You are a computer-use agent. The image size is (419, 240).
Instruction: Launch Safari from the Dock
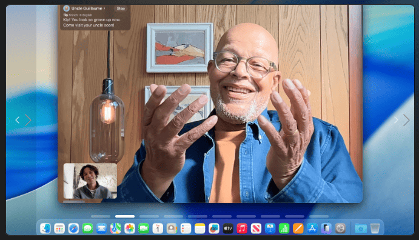click(x=73, y=228)
